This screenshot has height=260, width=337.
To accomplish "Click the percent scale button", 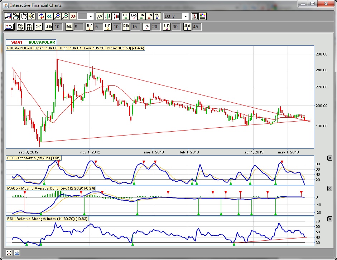I will pyautogui.click(x=157, y=16).
